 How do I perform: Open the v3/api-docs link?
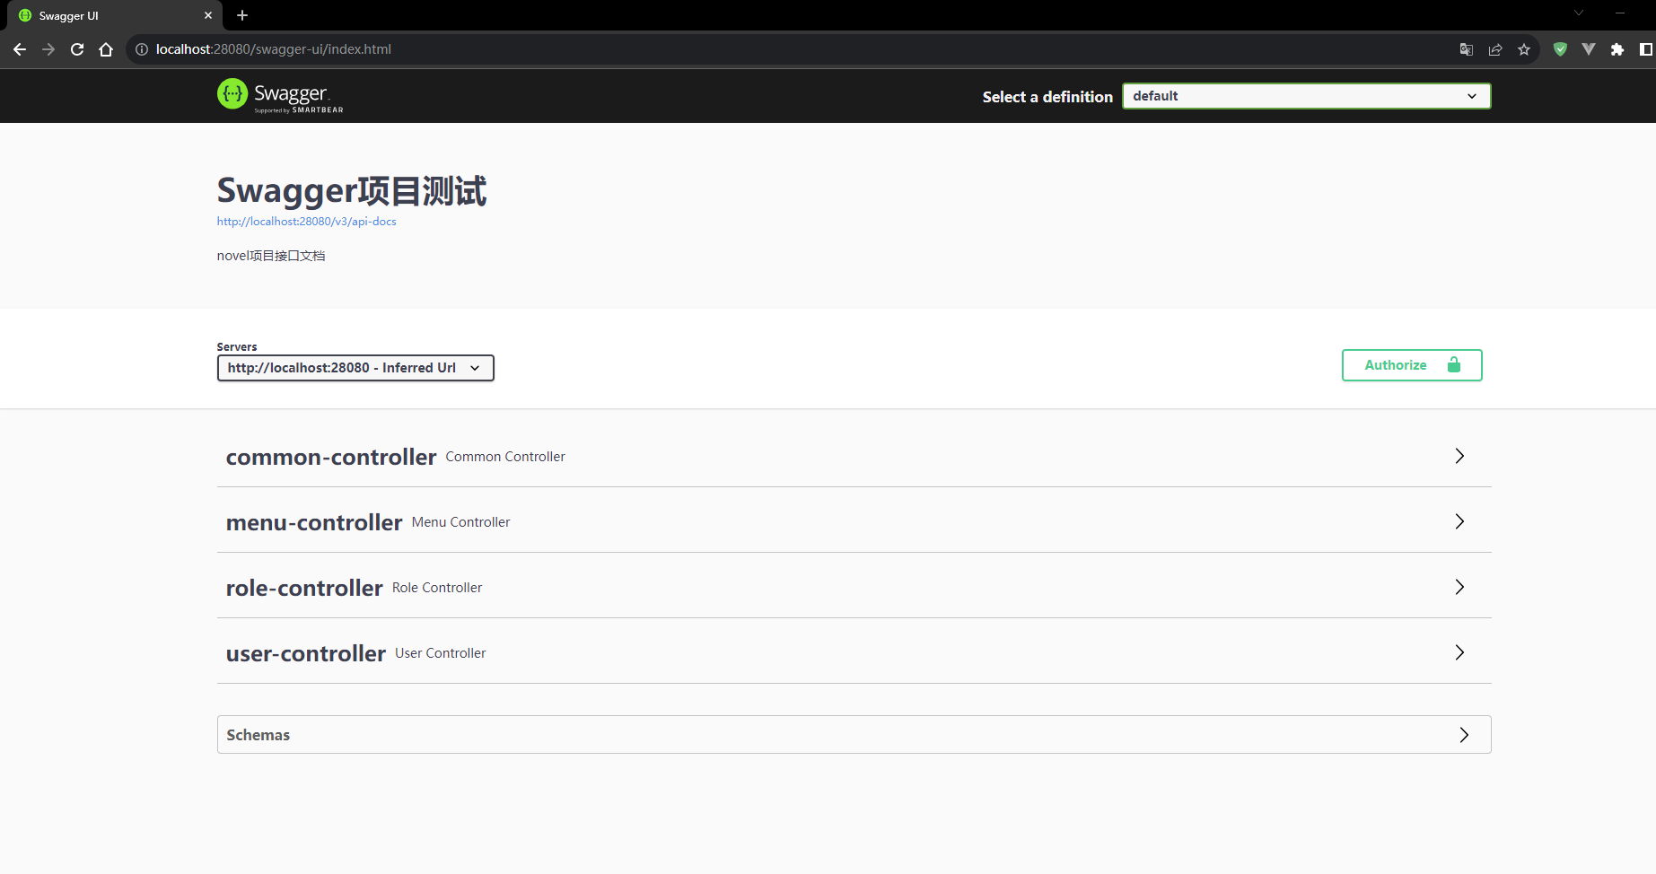[306, 222]
